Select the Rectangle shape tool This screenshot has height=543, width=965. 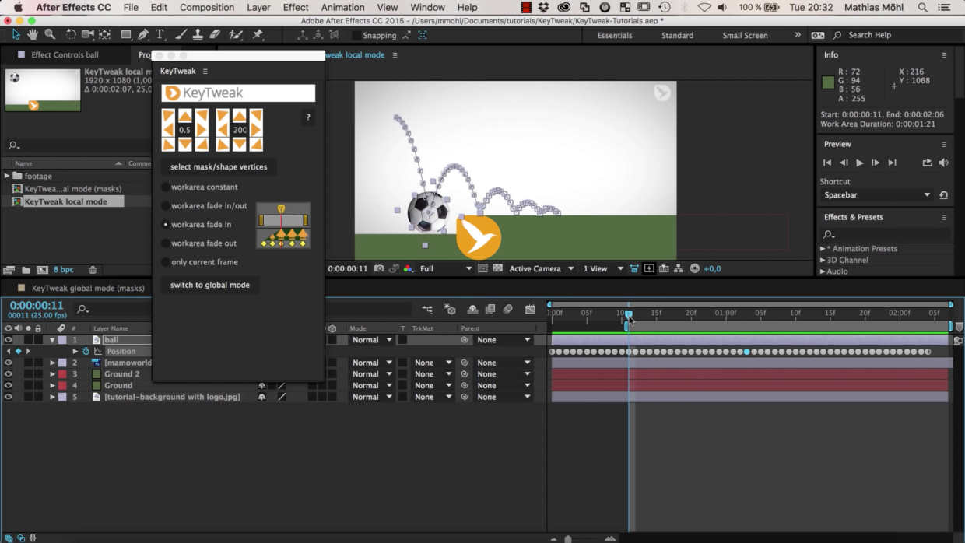(125, 35)
